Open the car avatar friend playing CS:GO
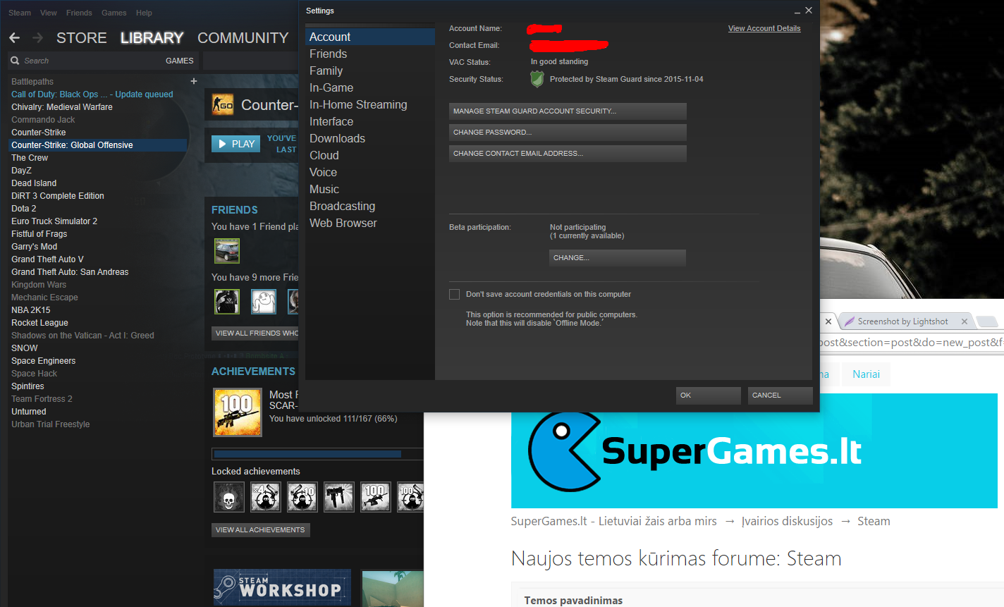 click(x=227, y=251)
